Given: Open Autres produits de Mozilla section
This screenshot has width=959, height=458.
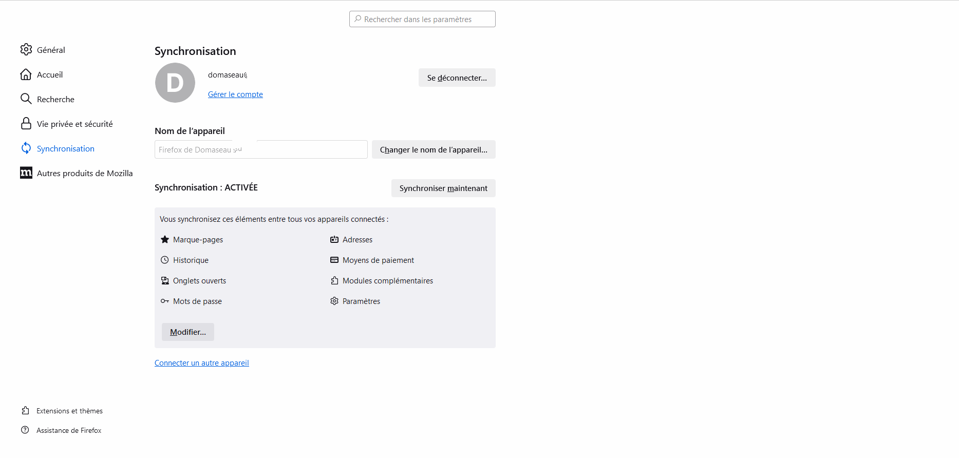Looking at the screenshot, I should click(85, 173).
